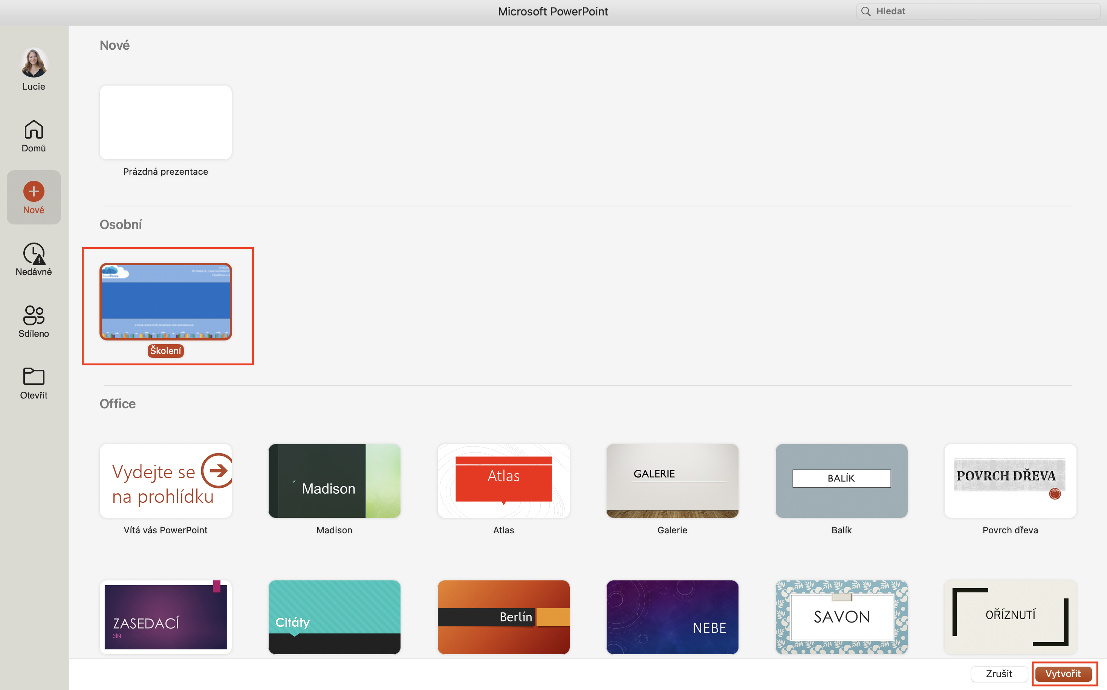
Task: Click the Zrušit cancel button
Action: [x=999, y=673]
